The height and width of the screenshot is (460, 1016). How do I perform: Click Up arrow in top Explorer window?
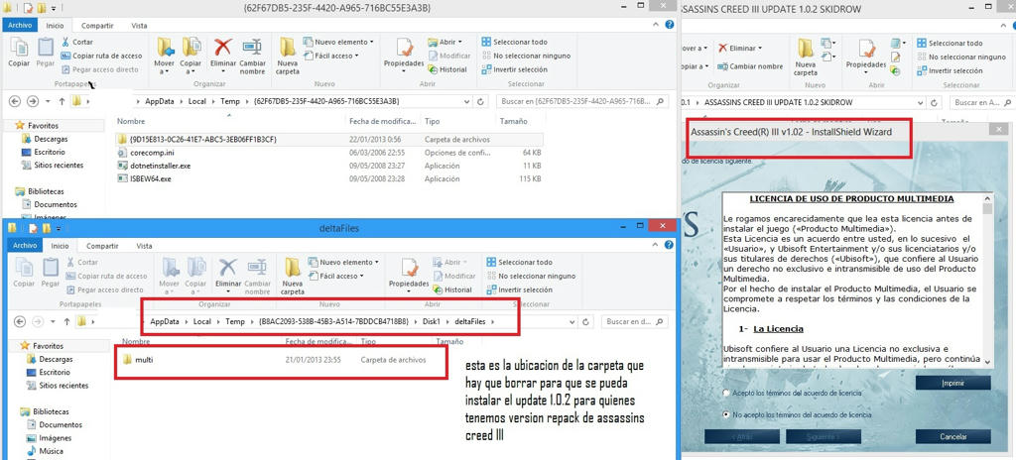pyautogui.click(x=62, y=102)
